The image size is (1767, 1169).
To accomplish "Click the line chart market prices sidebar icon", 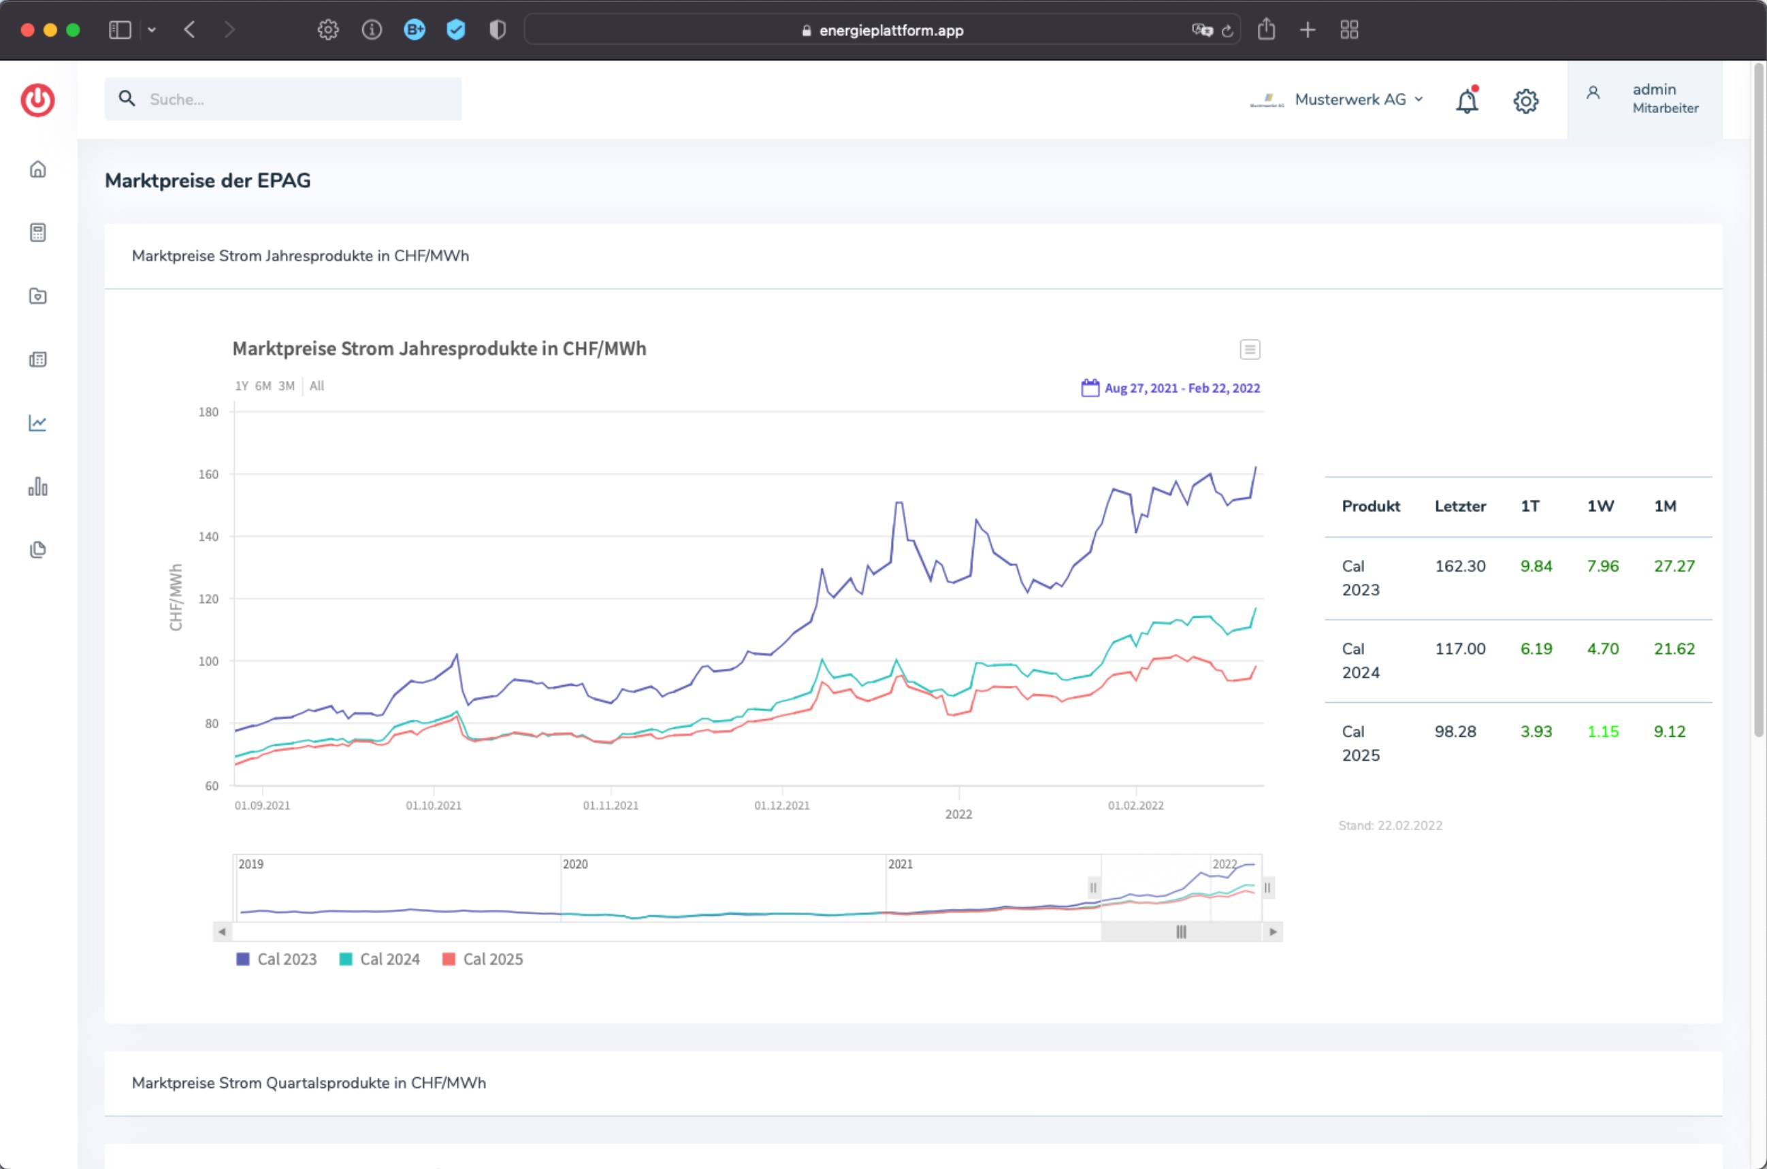I will [37, 423].
